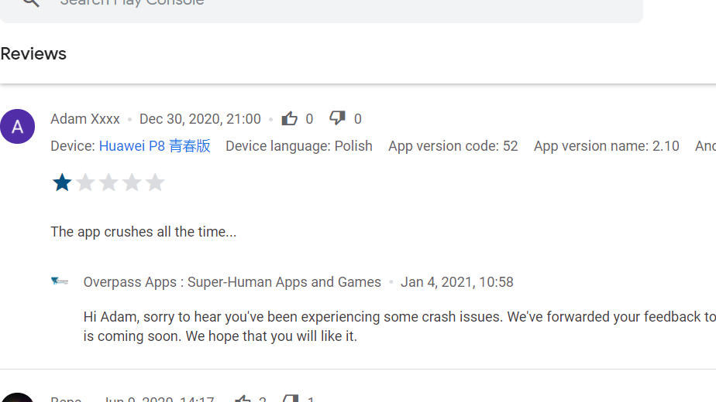The width and height of the screenshot is (716, 402).
Task: Click the filled first rating star
Action: point(62,182)
